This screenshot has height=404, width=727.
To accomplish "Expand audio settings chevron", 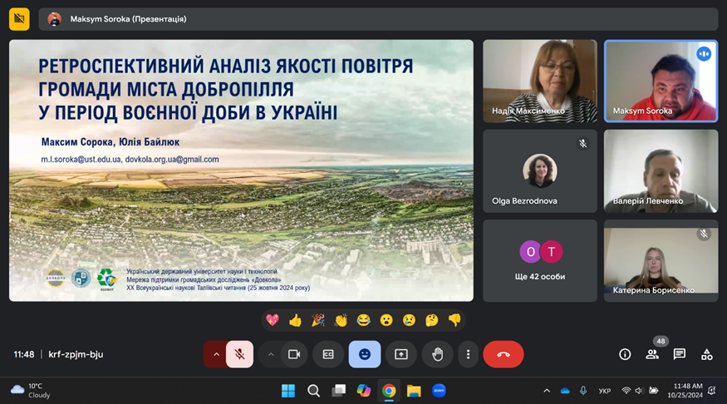I will (216, 354).
